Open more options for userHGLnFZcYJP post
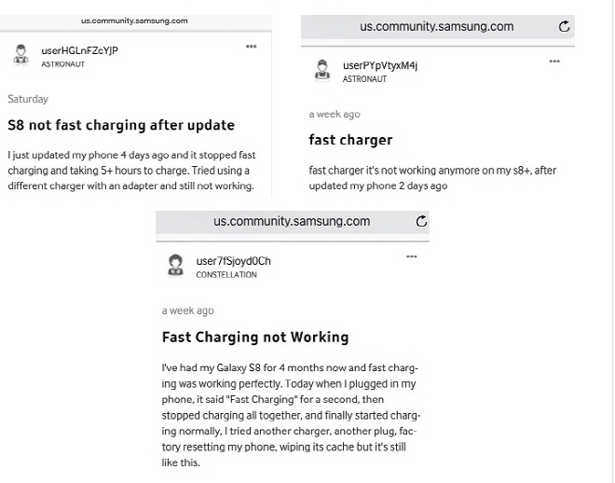The image size is (615, 483). [251, 47]
